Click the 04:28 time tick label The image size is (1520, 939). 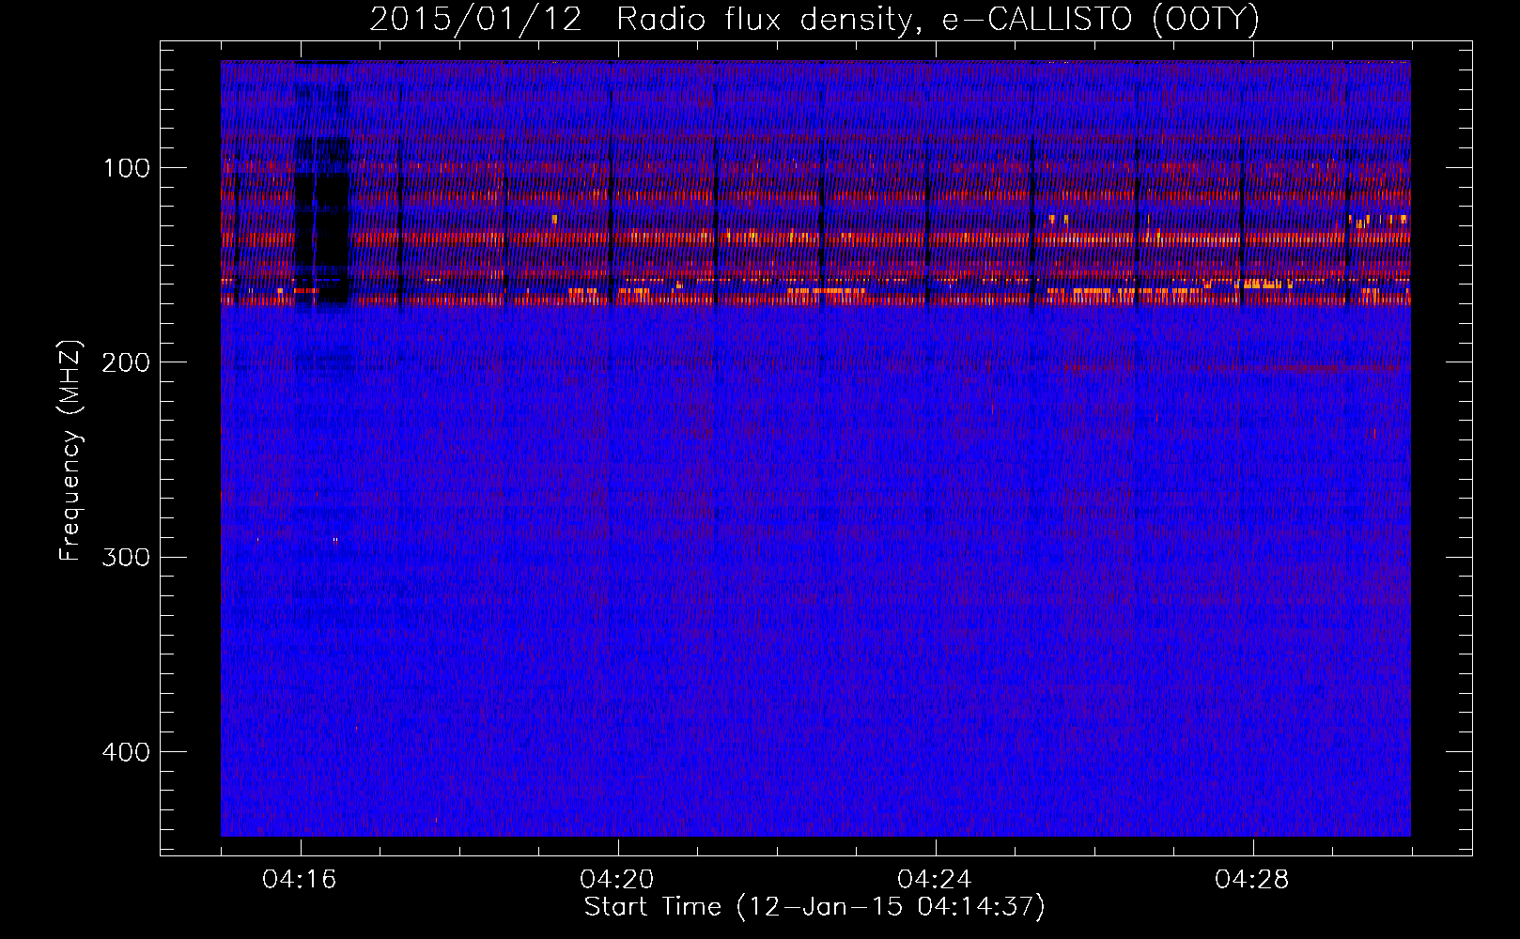coord(1252,879)
